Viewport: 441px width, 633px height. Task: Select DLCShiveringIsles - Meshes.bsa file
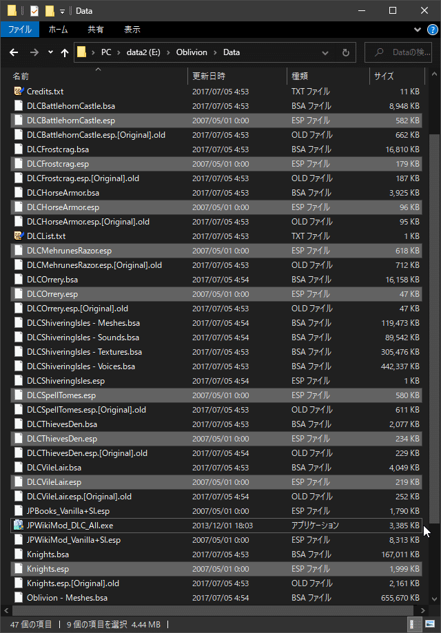pos(216,323)
